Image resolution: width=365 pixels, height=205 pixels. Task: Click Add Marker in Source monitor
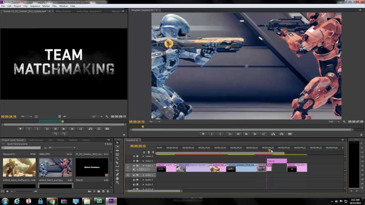pyautogui.click(x=20, y=129)
